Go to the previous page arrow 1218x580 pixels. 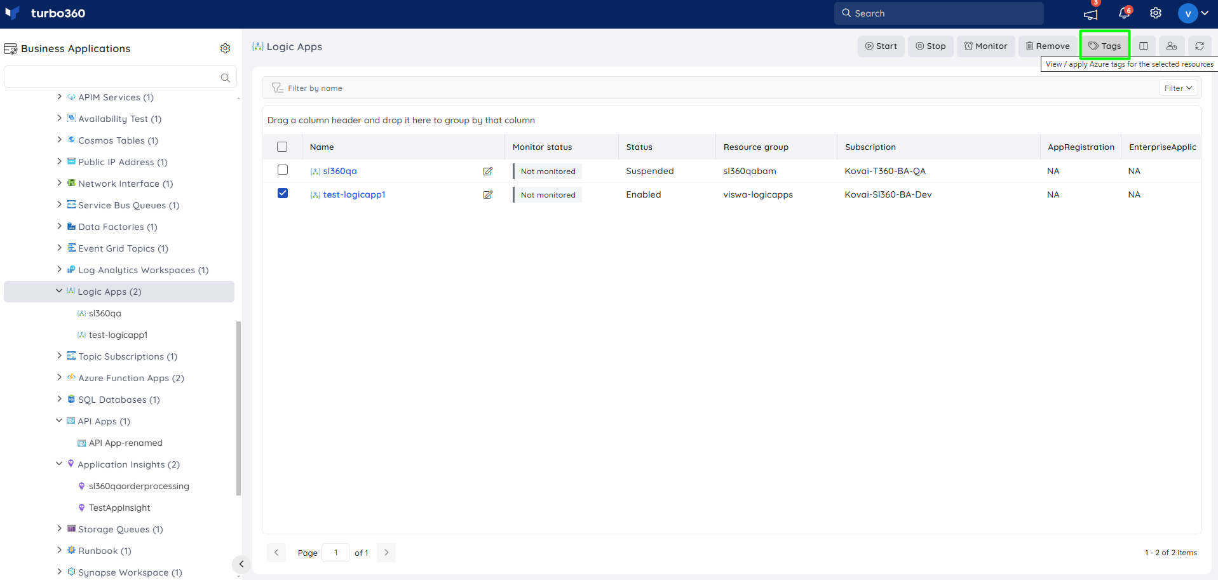point(276,553)
